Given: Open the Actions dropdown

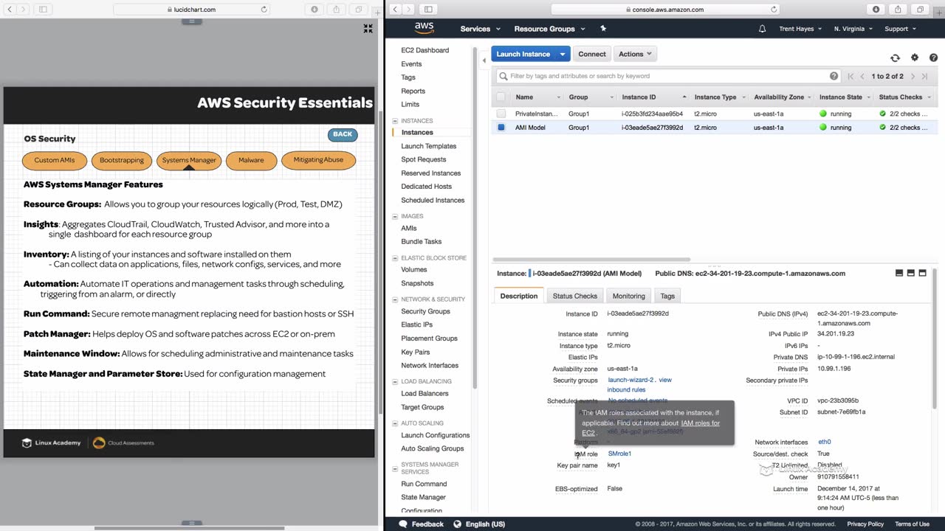Looking at the screenshot, I should tap(635, 54).
